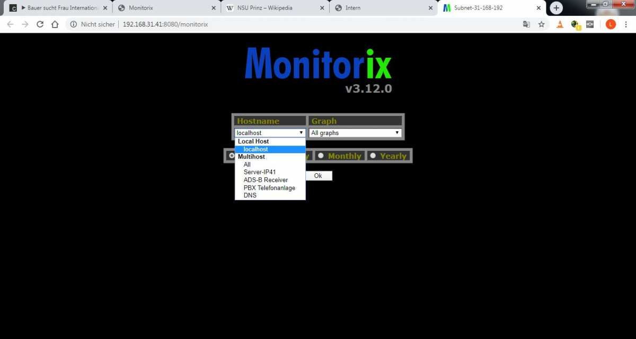Image resolution: width=636 pixels, height=339 pixels.
Task: Close the Subnet-31-168-192 tab
Action: click(538, 8)
